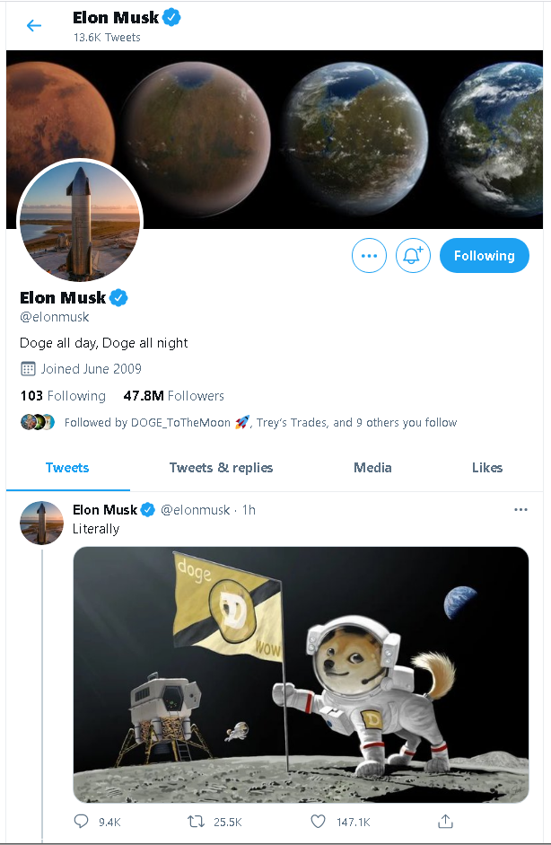551x845 pixels.
Task: Like the "Literally" tweet with the heart icon
Action: tap(317, 821)
